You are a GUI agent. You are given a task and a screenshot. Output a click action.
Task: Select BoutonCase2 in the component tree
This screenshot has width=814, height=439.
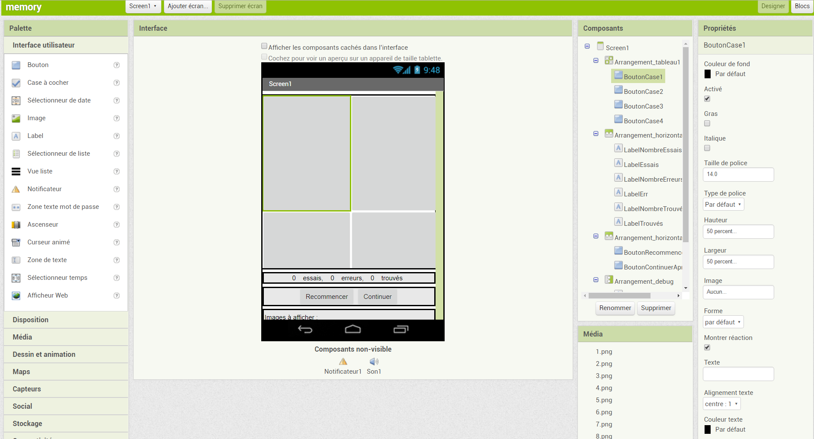tap(643, 92)
